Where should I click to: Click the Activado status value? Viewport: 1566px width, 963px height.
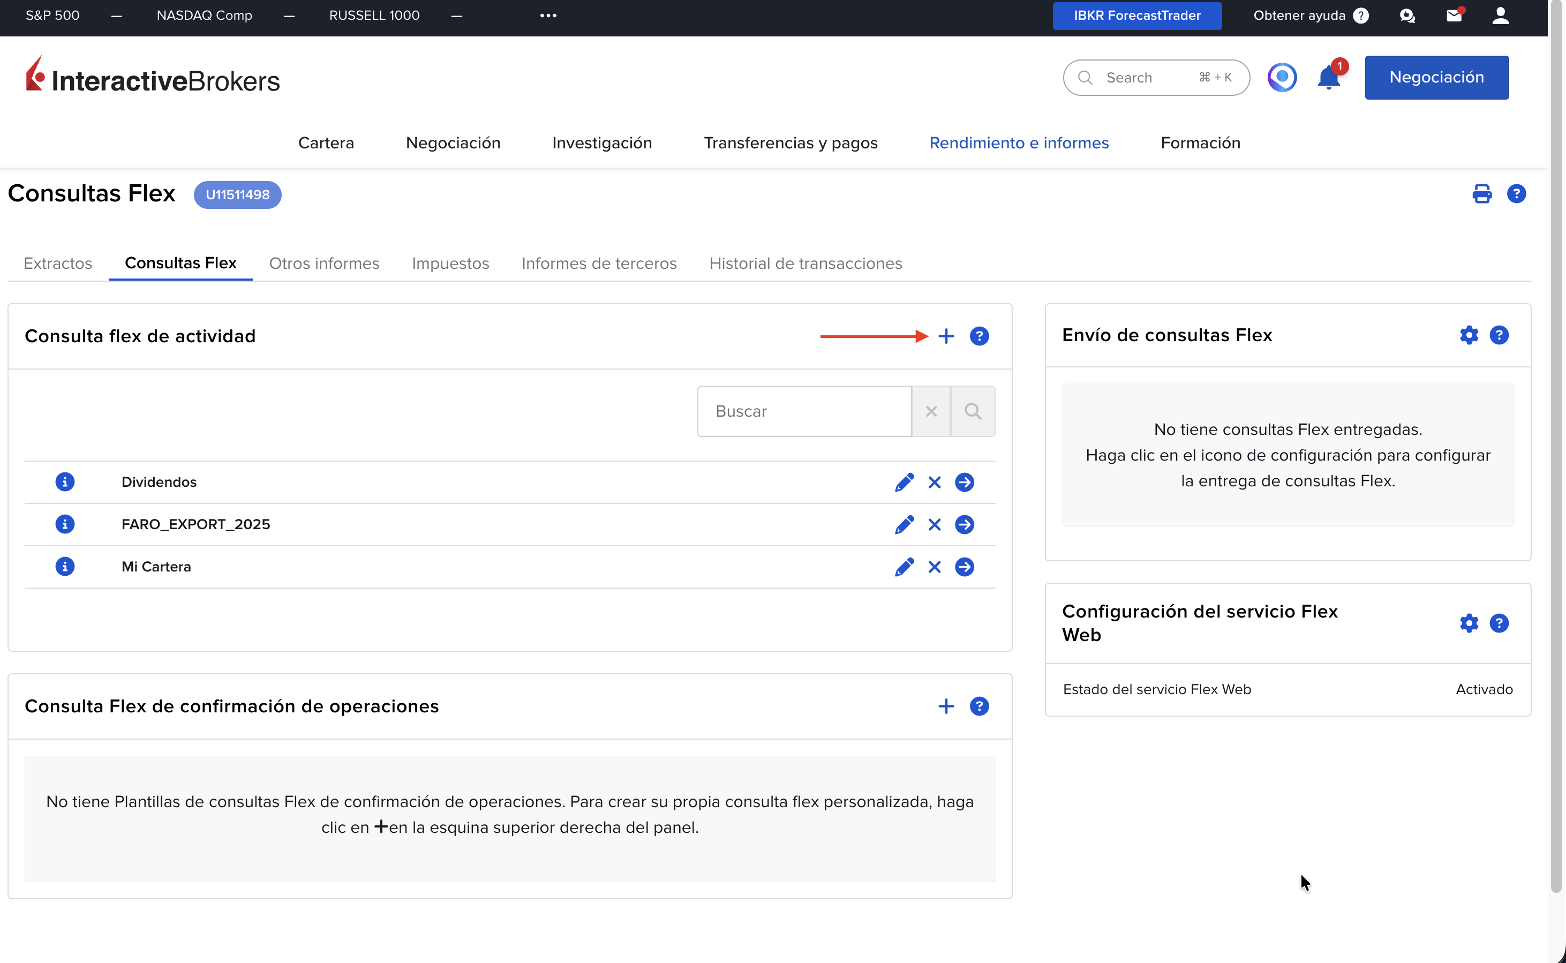1484,689
